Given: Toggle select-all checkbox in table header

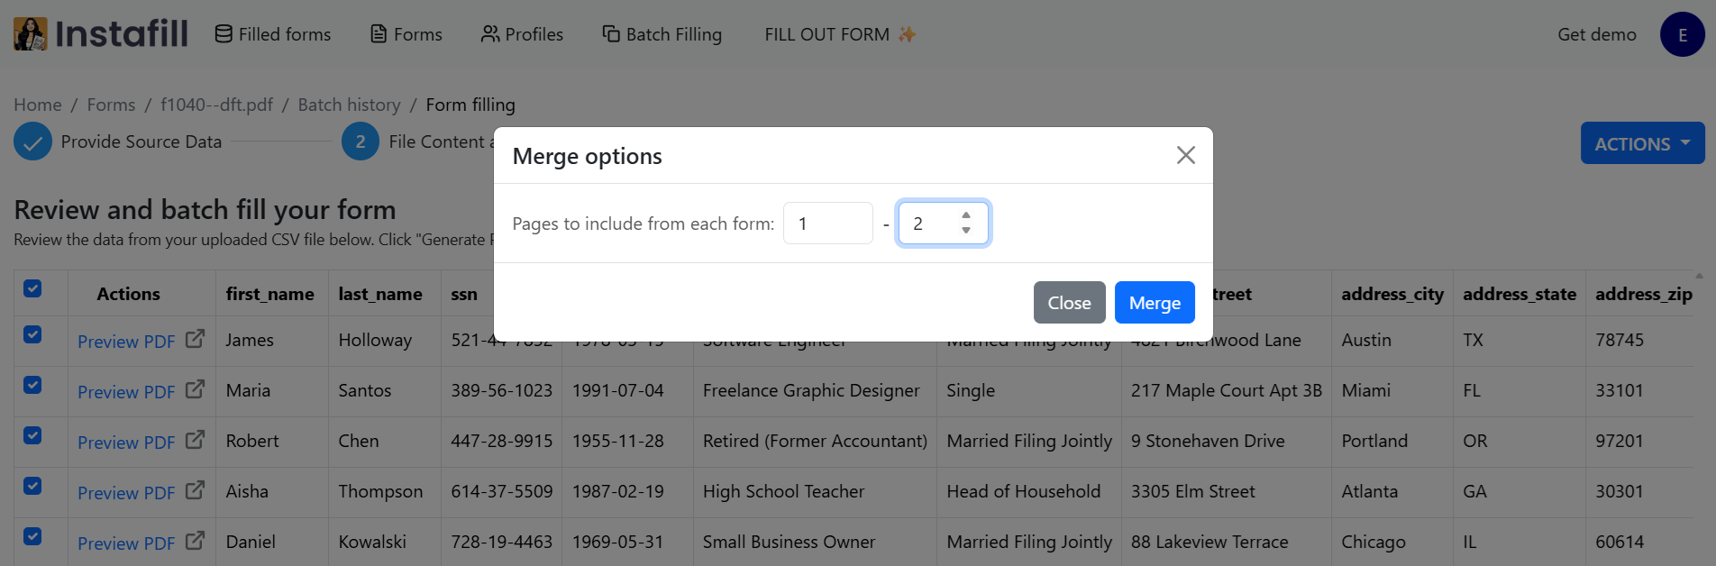Looking at the screenshot, I should tap(32, 288).
